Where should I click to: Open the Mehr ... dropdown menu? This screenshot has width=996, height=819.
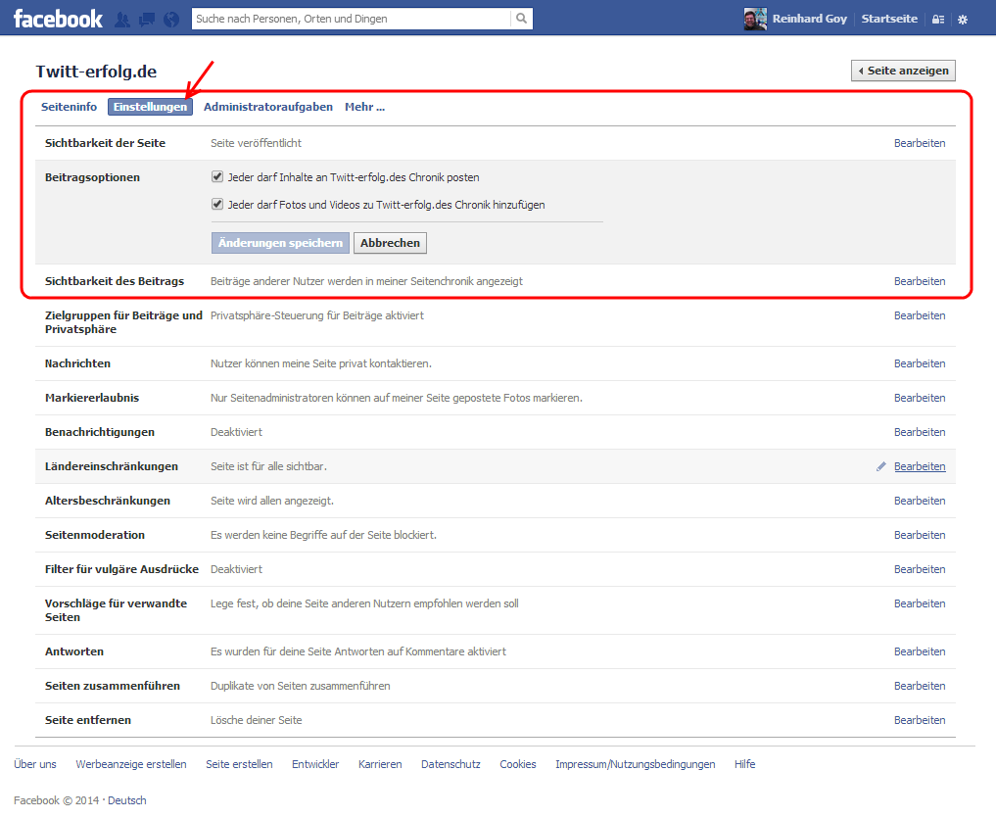tap(364, 107)
